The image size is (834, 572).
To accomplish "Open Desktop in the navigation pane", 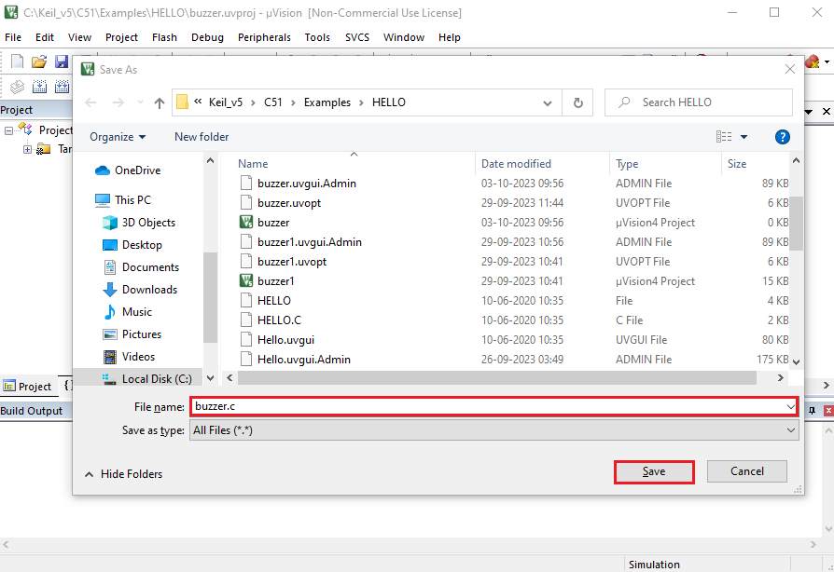I will click(132, 245).
